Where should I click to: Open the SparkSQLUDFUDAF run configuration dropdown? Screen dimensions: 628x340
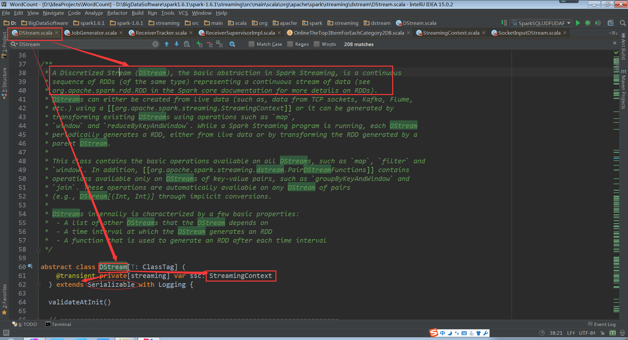tap(541, 23)
